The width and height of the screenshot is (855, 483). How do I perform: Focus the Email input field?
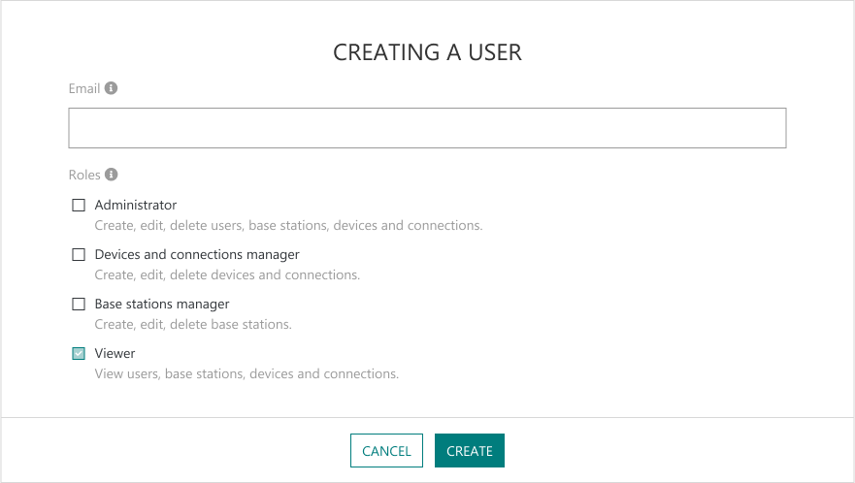coord(427,128)
